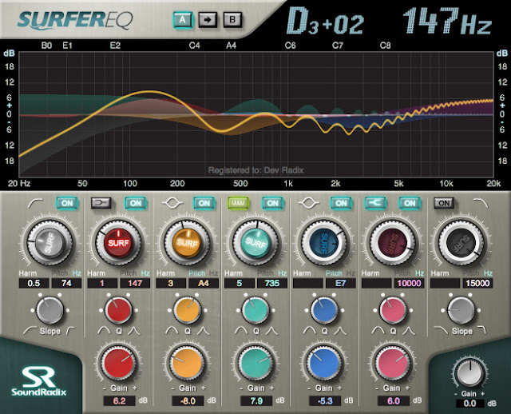Screen dimensions: 511x414
Task: Click the blue Q knob
Action: [x=324, y=310]
